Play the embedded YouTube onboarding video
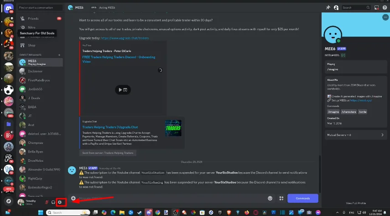Viewport: 390px width, 216px height. point(120,90)
